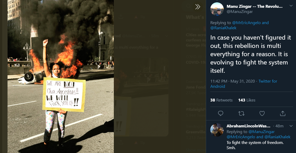Like the tweet with the heart icon
The image size is (296, 153).
pyautogui.click(x=262, y=113)
